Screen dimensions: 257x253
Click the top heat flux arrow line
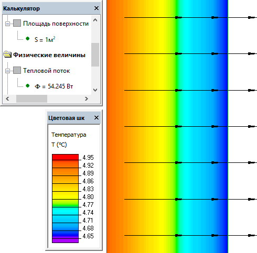click(190, 17)
